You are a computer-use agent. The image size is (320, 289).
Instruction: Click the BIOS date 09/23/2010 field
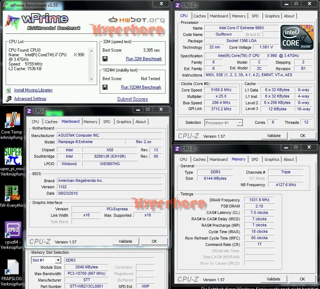point(109,193)
